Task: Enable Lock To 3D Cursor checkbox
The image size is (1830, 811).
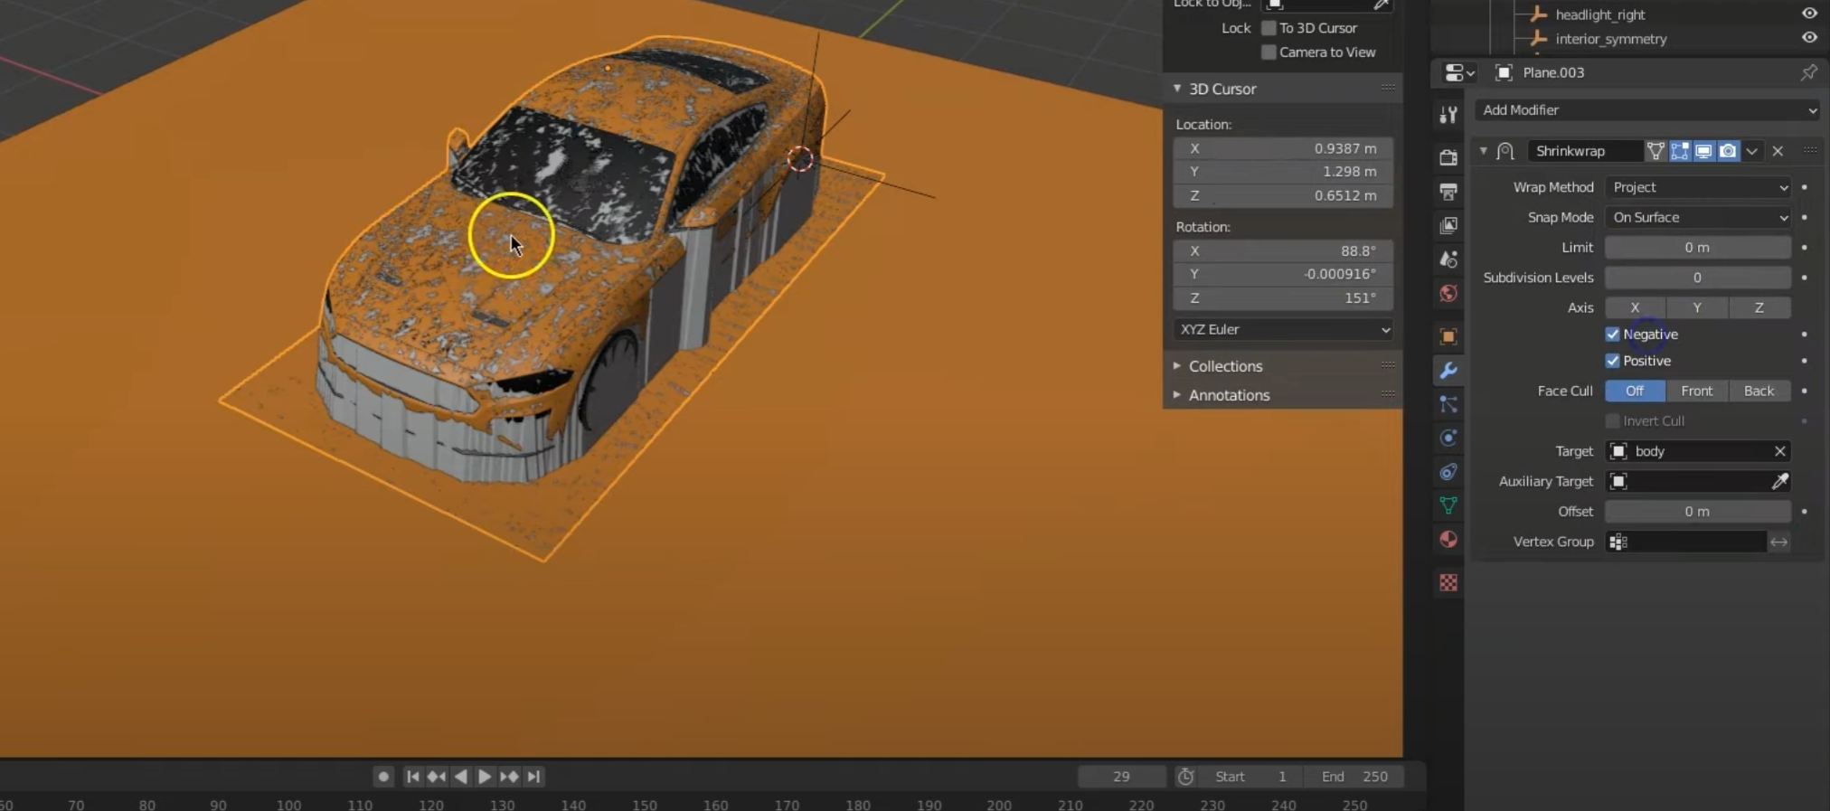Action: 1269,28
